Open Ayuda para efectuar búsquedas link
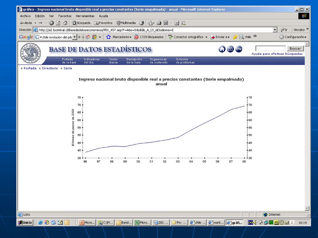 coord(277,54)
